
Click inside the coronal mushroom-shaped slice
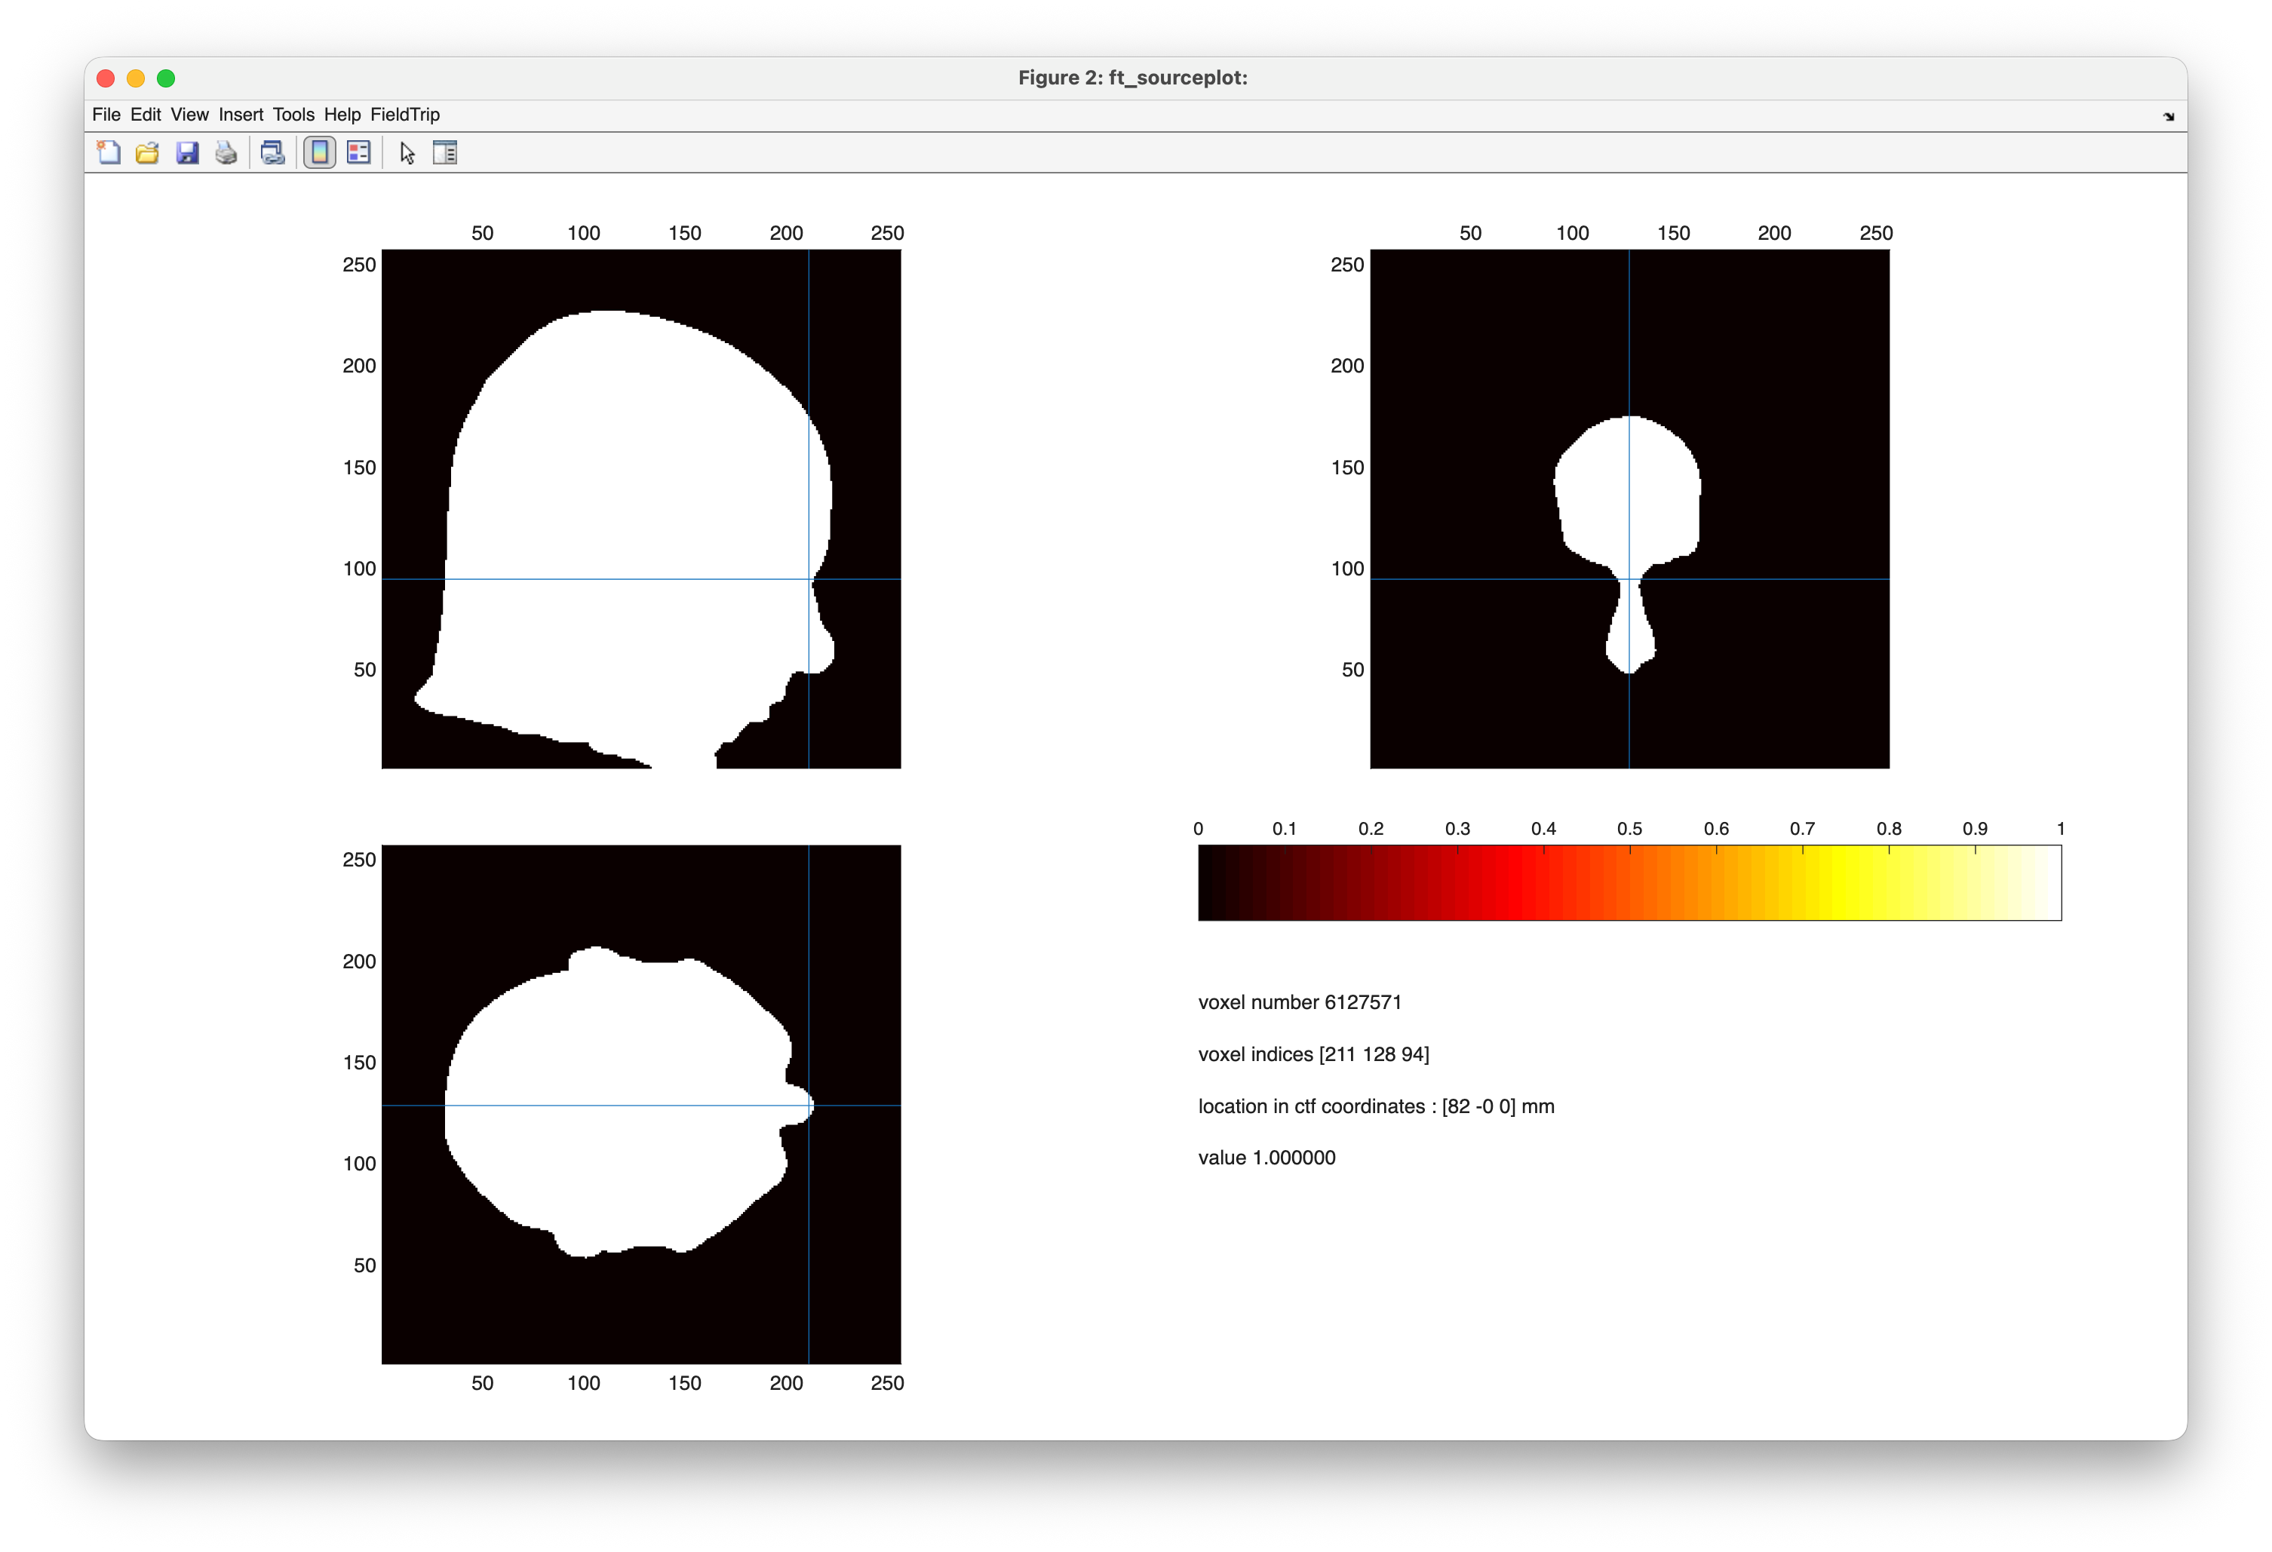[x=1628, y=489]
